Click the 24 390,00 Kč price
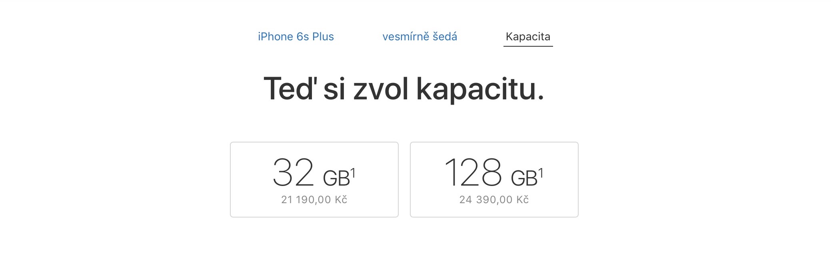Image resolution: width=831 pixels, height=271 pixels. [494, 200]
